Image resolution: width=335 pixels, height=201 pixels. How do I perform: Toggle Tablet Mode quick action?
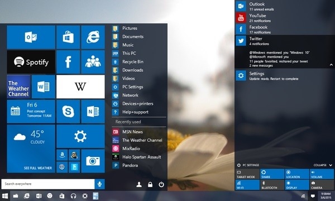point(247,174)
